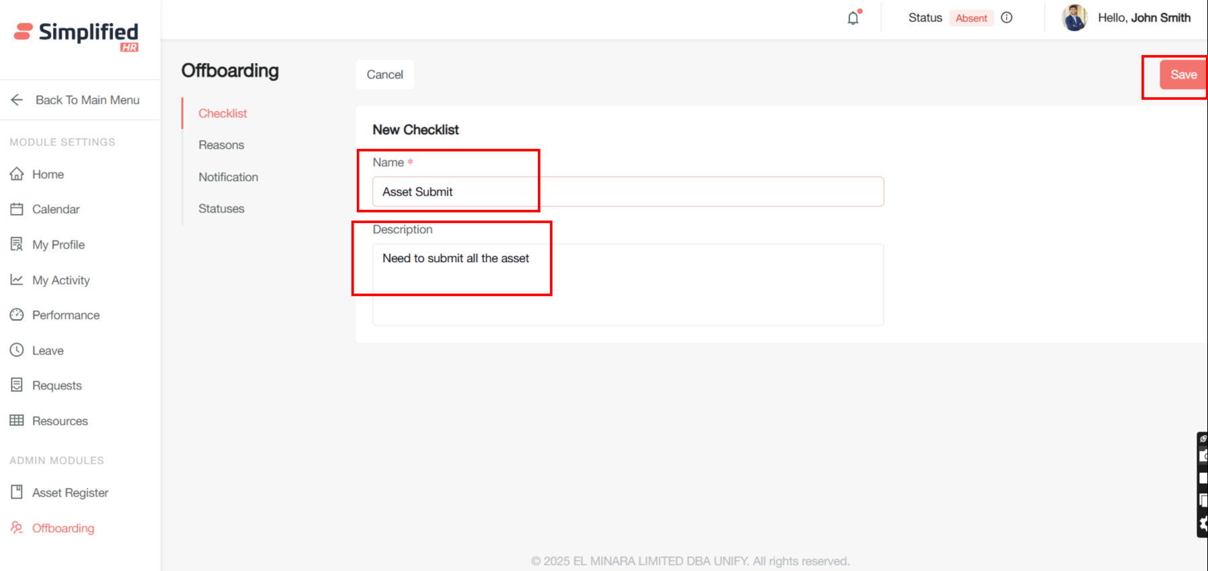Cancel the new checklist form

385,74
